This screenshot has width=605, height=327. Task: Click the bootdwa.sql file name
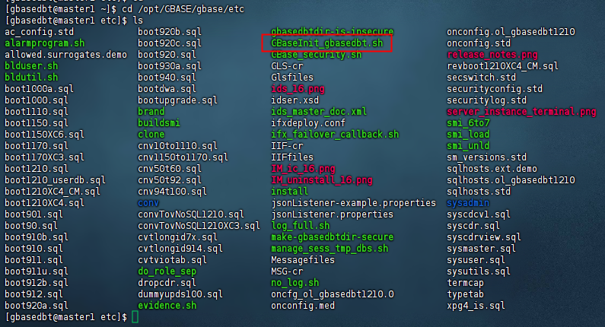click(167, 89)
